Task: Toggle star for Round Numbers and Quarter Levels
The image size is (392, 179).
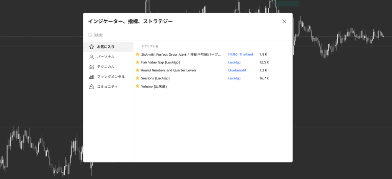Action: coord(137,70)
